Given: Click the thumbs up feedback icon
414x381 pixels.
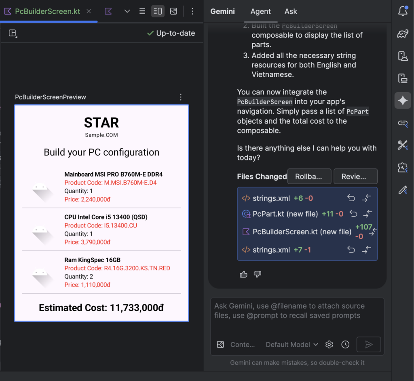Looking at the screenshot, I should point(243,274).
